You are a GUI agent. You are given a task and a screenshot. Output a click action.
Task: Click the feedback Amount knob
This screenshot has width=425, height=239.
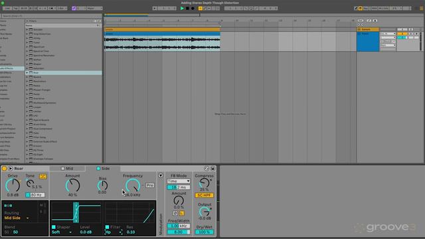pyautogui.click(x=179, y=200)
